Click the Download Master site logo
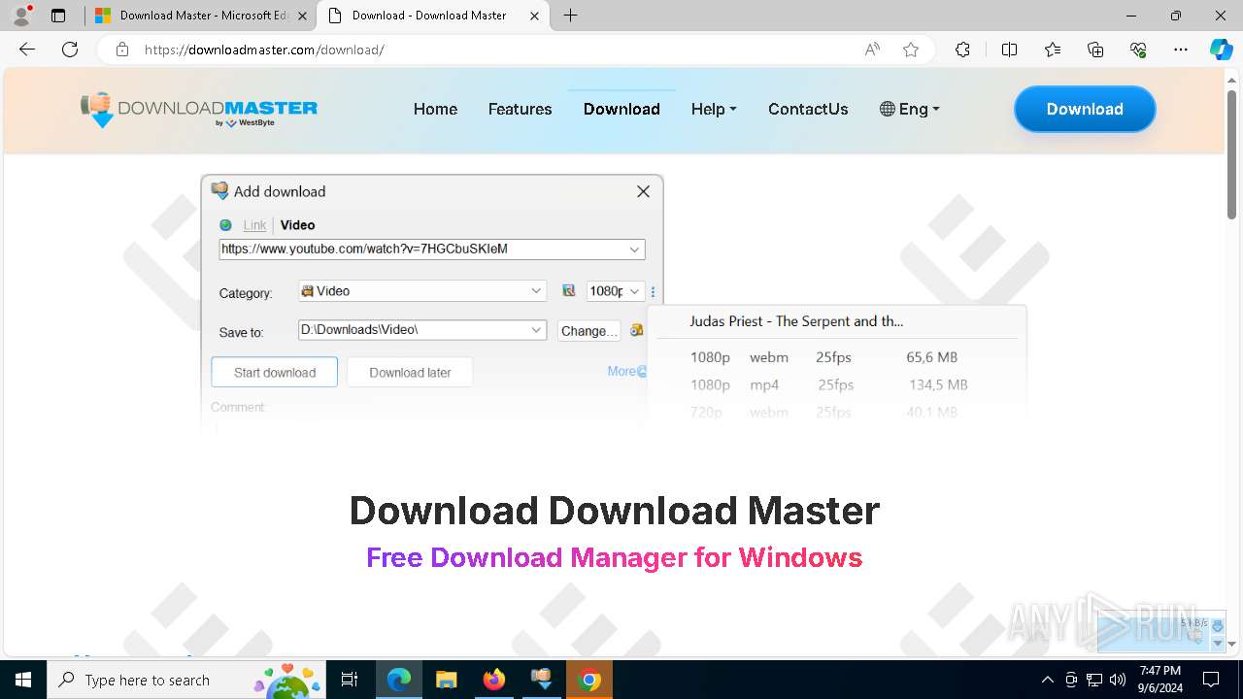Viewport: 1243px width, 699px height. point(199,110)
